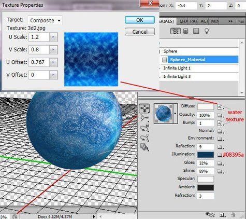Select the Infinite Light 3 row
Screen dimensions: 246x219
pyautogui.click(x=199, y=76)
